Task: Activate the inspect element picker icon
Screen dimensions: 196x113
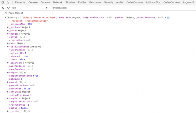Action: pyautogui.click(x=3, y=2)
